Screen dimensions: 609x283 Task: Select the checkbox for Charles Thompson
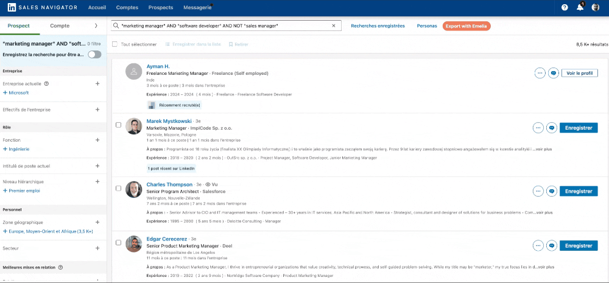coord(119,188)
